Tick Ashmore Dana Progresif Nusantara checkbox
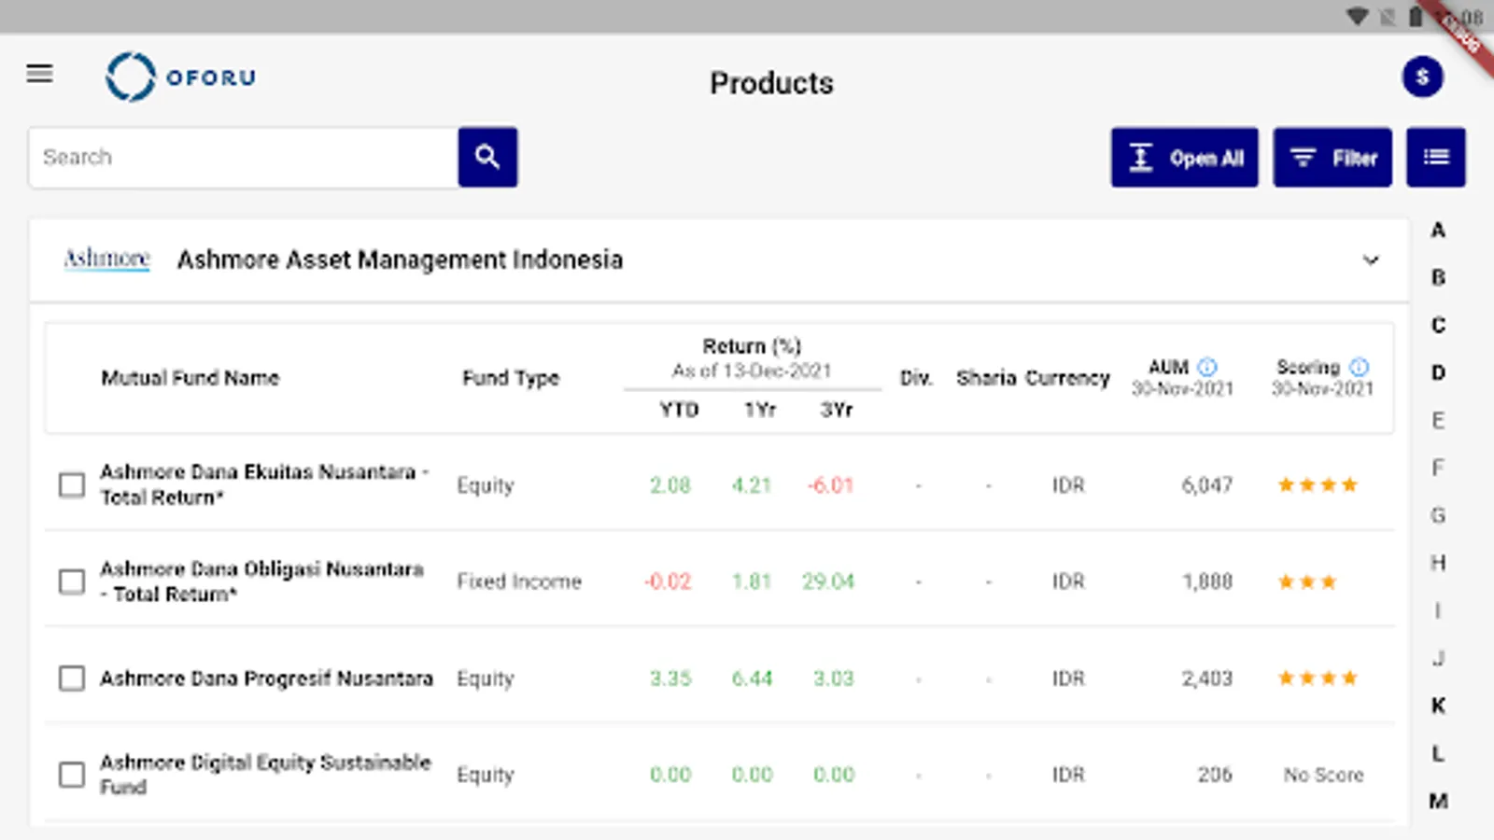This screenshot has width=1494, height=840. [72, 679]
